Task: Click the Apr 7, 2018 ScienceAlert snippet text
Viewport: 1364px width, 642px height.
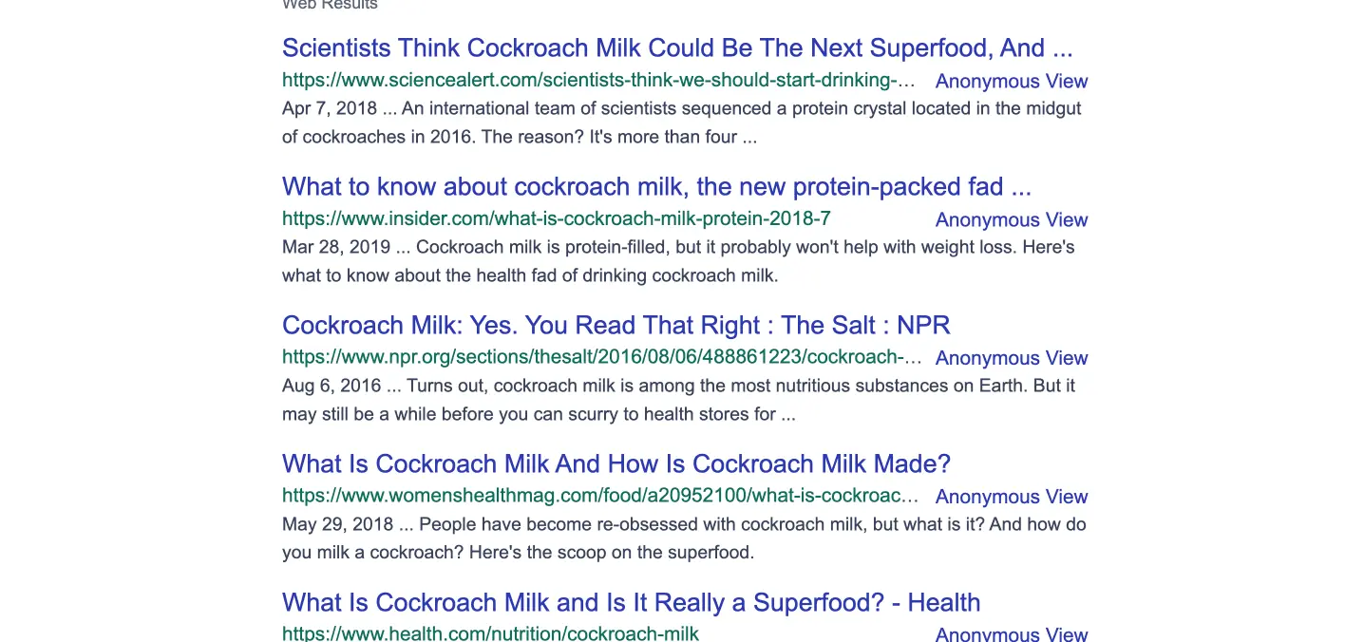Action: tap(681, 123)
